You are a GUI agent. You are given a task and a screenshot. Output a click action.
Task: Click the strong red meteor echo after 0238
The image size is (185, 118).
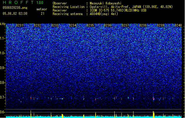pyautogui.click(x=154, y=99)
